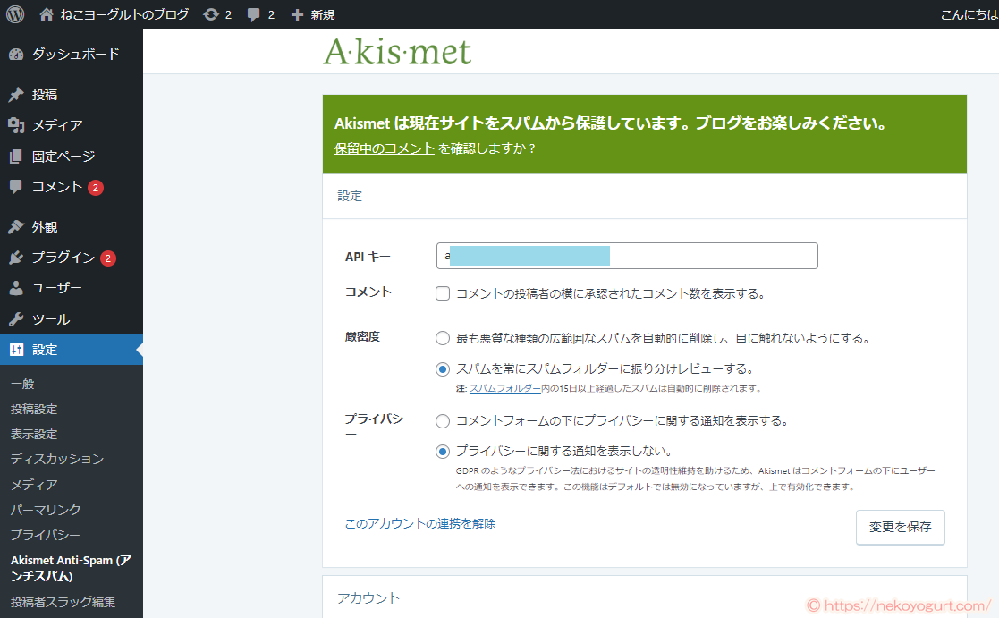Screen dimensions: 999x618
Task: Click the WordPress logo in the admin bar
Action: pos(13,13)
